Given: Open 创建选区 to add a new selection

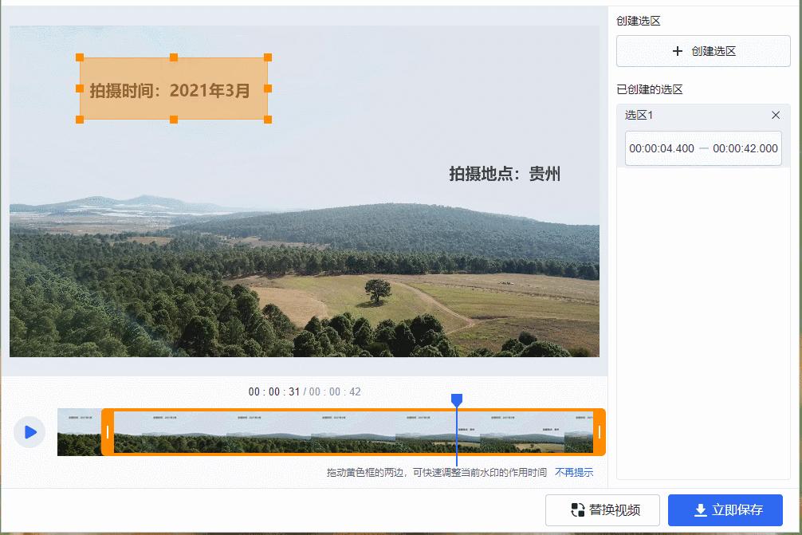Looking at the screenshot, I should click(x=702, y=51).
